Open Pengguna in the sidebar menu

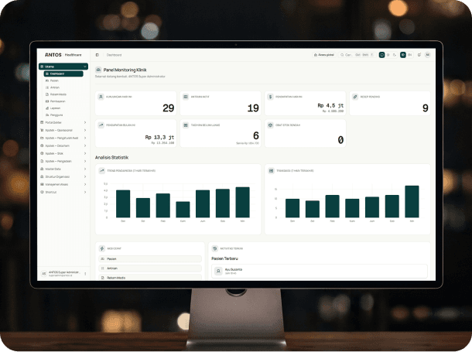pos(63,115)
